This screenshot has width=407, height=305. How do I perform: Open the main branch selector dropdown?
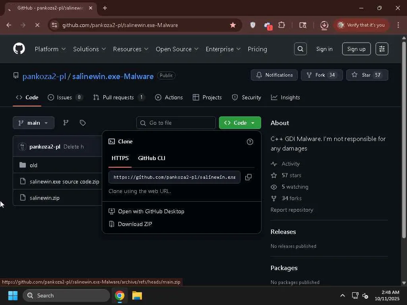point(33,123)
